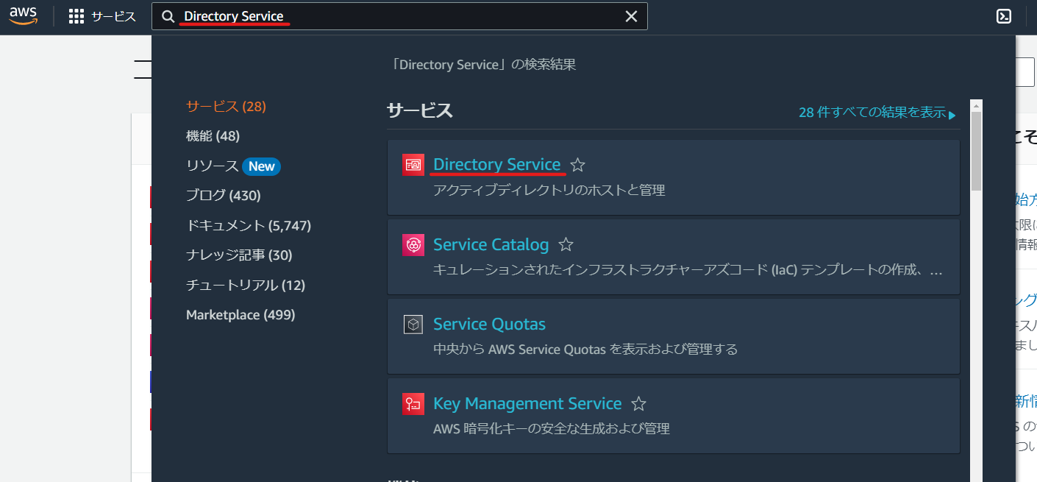Switch to the 機能 (48) filter
The image size is (1037, 482).
[x=213, y=135]
